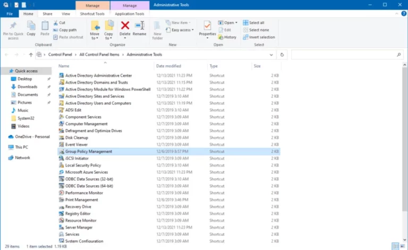Click the ADSI Edit icon
The height and width of the screenshot is (250, 408).
coord(62,110)
